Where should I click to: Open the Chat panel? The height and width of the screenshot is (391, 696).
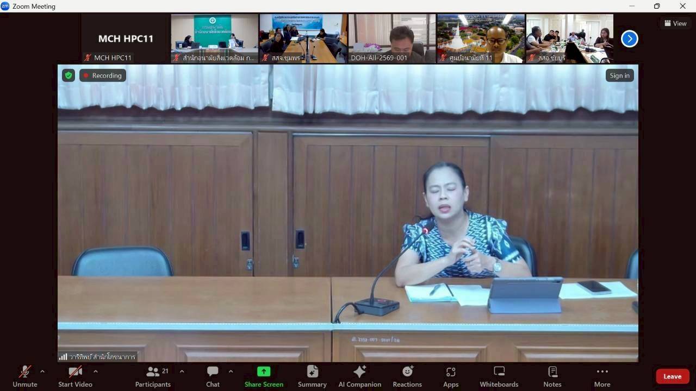(213, 376)
